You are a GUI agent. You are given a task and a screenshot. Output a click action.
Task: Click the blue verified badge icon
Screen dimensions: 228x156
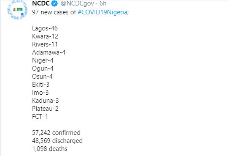[54, 3]
